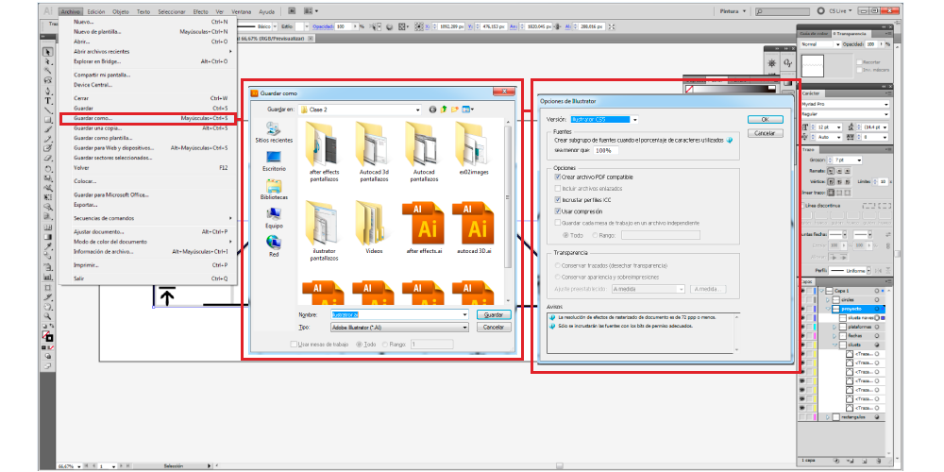Image resolution: width=944 pixels, height=472 pixels.
Task: Expand the circles layer
Action: [x=828, y=299]
